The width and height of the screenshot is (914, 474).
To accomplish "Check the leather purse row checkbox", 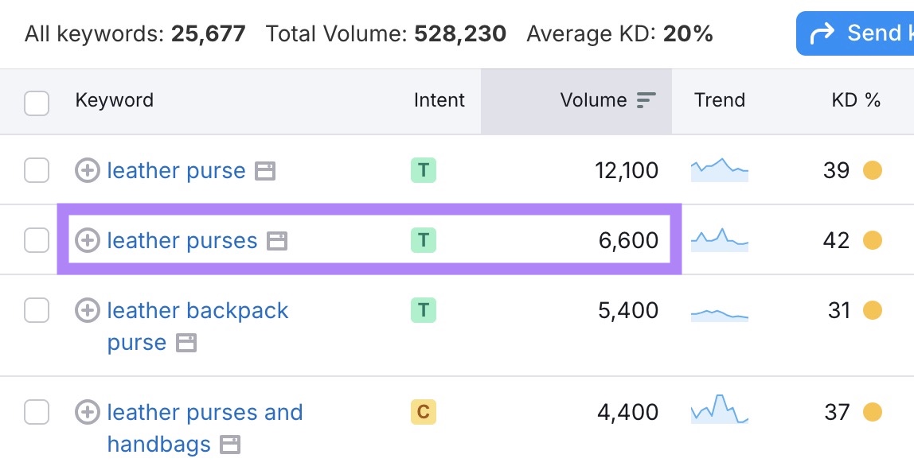I will tap(37, 170).
